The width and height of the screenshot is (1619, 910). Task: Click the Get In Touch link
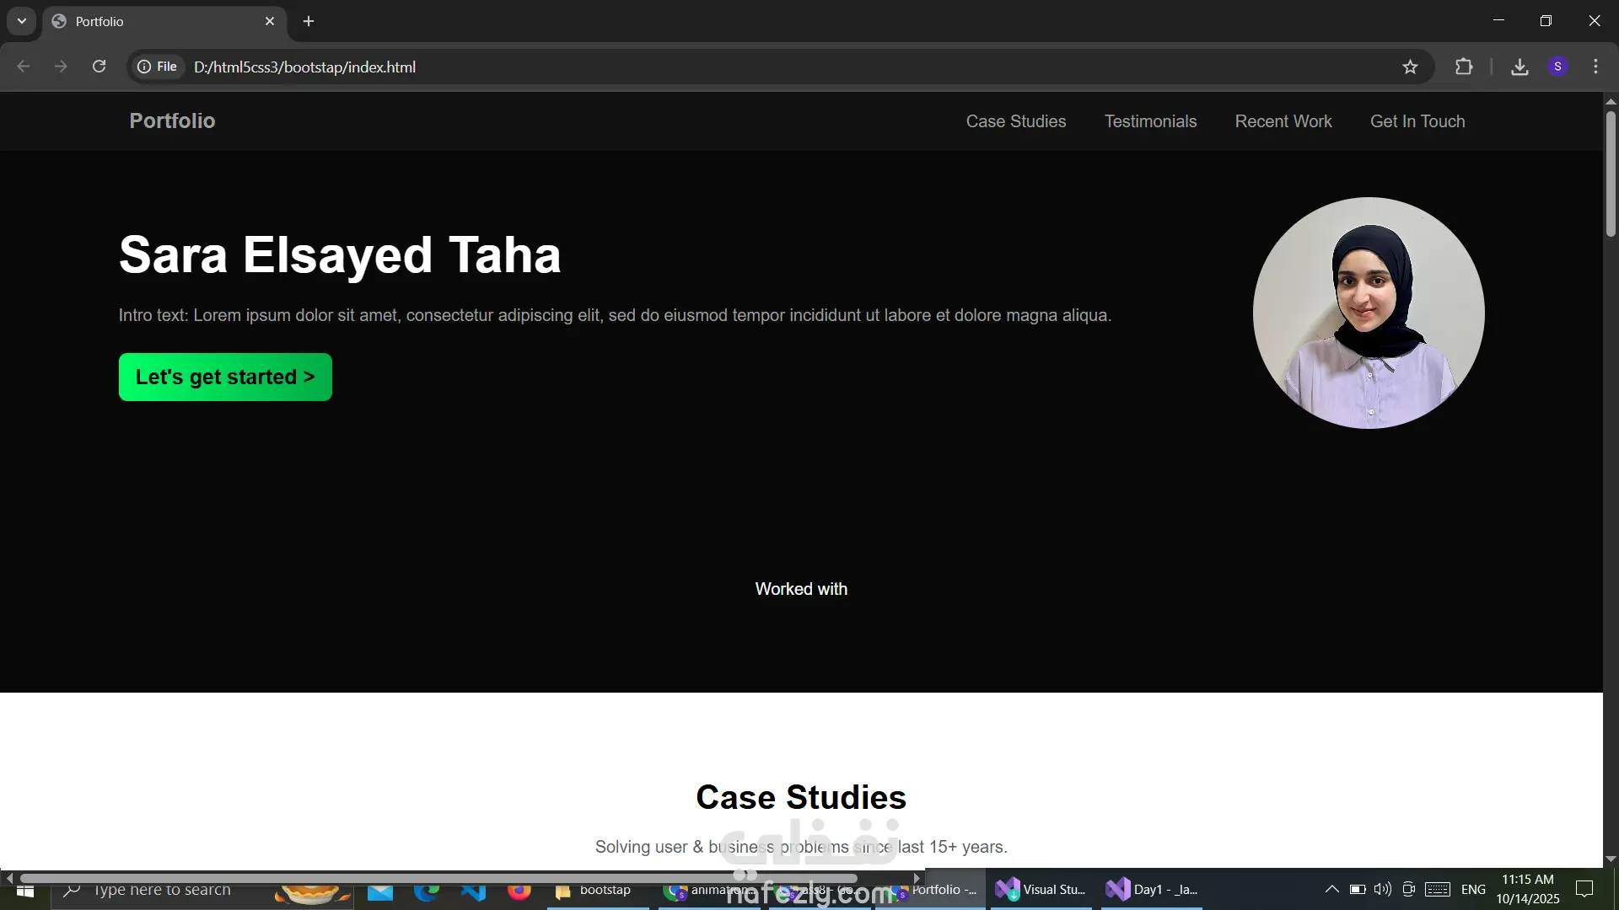coord(1417,121)
